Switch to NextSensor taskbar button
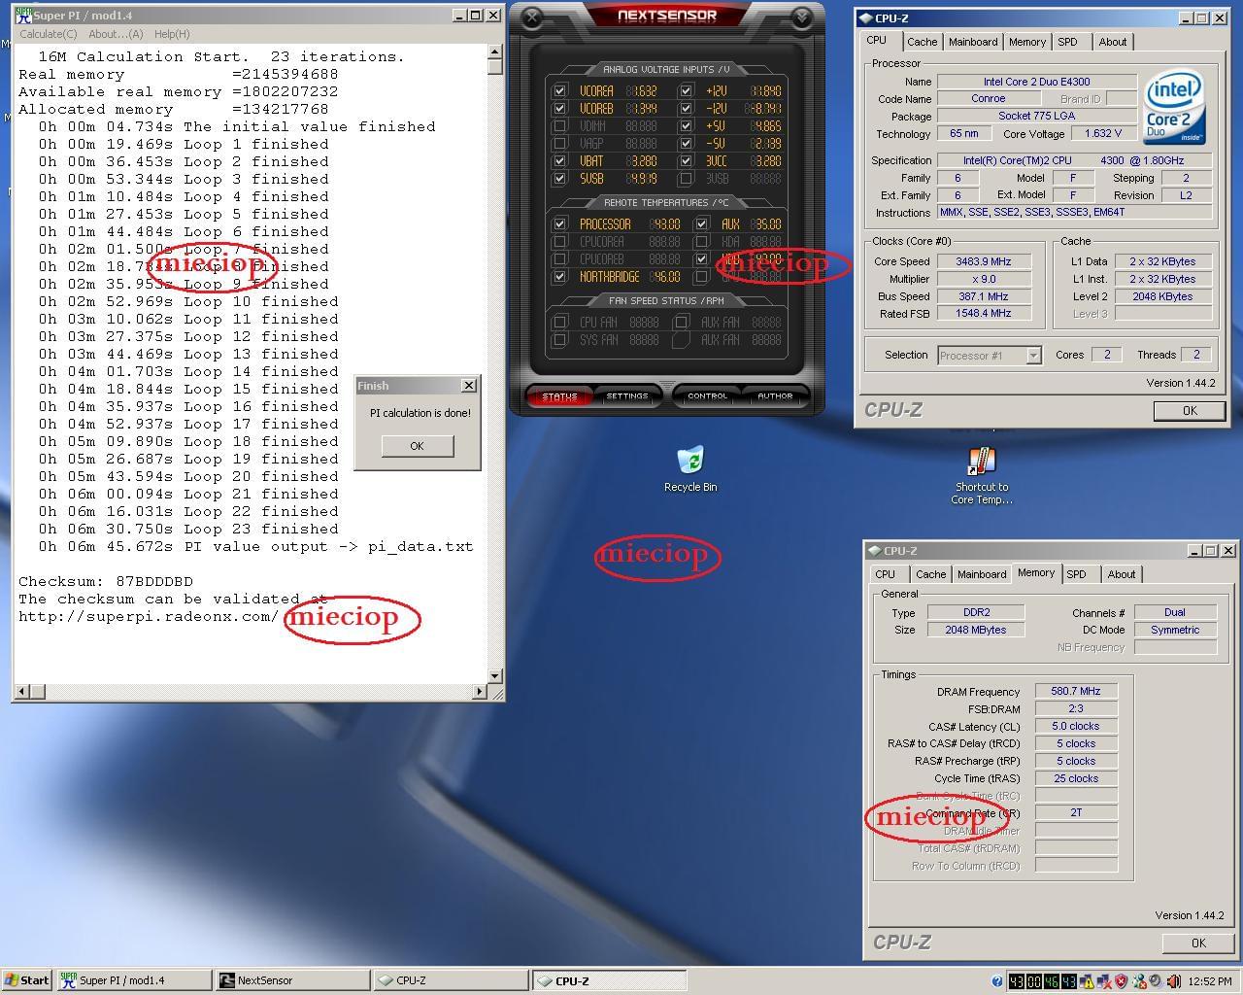1243x995 pixels. coord(292,980)
